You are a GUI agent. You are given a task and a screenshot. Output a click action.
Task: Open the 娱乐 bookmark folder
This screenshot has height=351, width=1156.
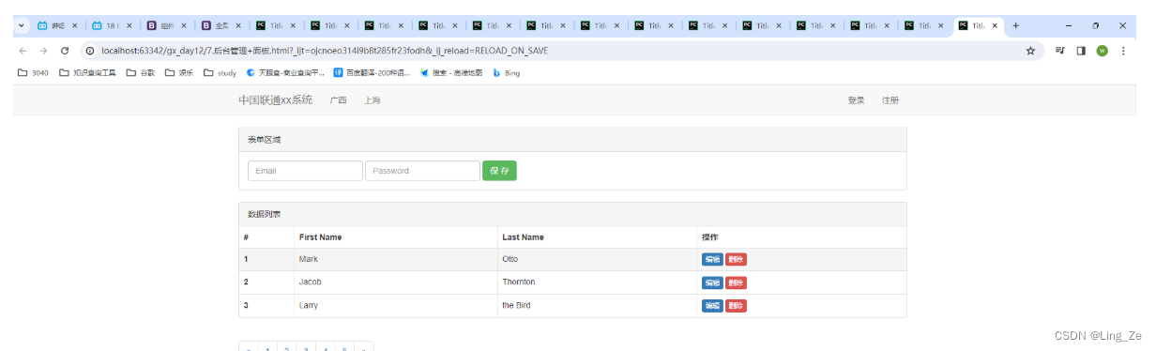179,72
